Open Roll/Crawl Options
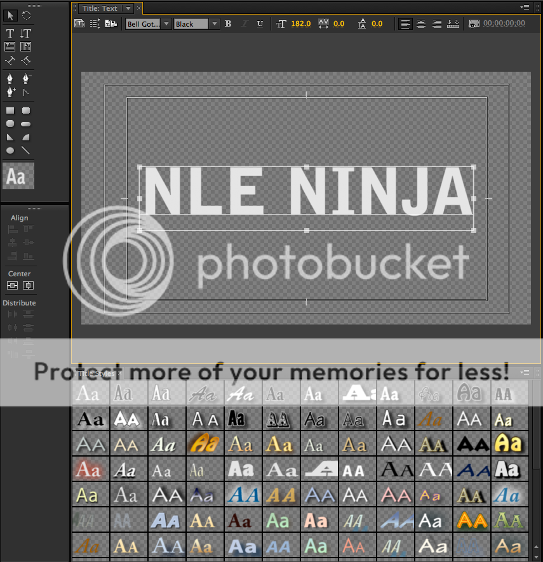Screen dimensions: 543x562 [95, 23]
